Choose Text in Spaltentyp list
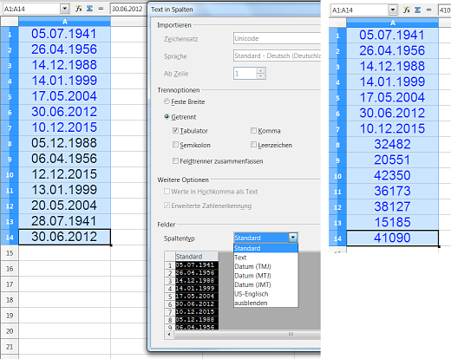 pyautogui.click(x=265, y=258)
